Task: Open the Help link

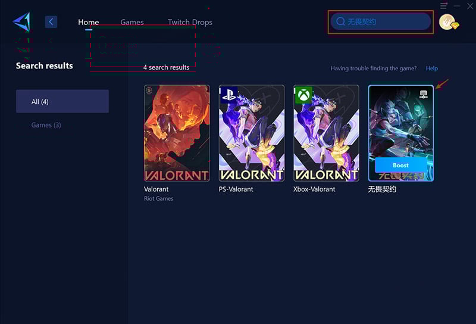Action: [432, 68]
